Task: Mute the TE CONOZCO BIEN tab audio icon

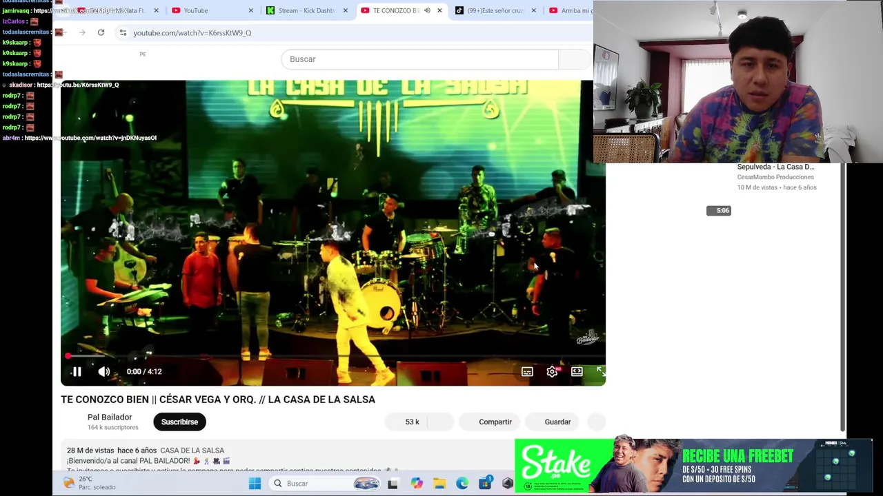Action: pos(427,10)
